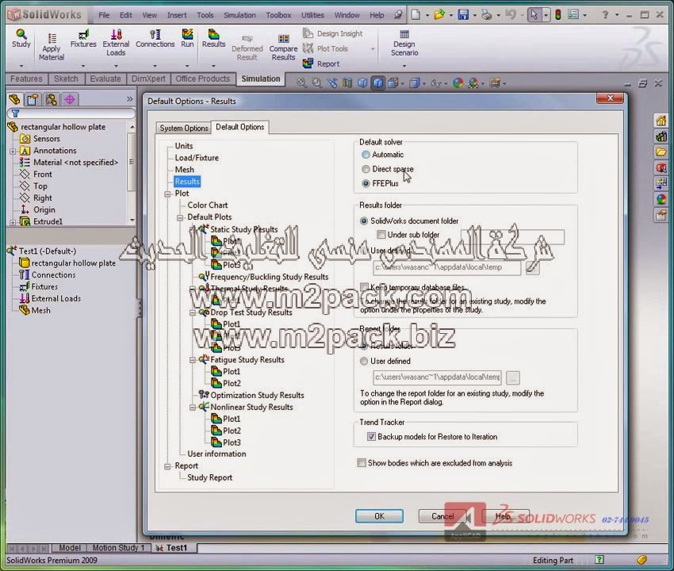Click the Design Insight tool
The width and height of the screenshot is (674, 571).
coord(333,33)
